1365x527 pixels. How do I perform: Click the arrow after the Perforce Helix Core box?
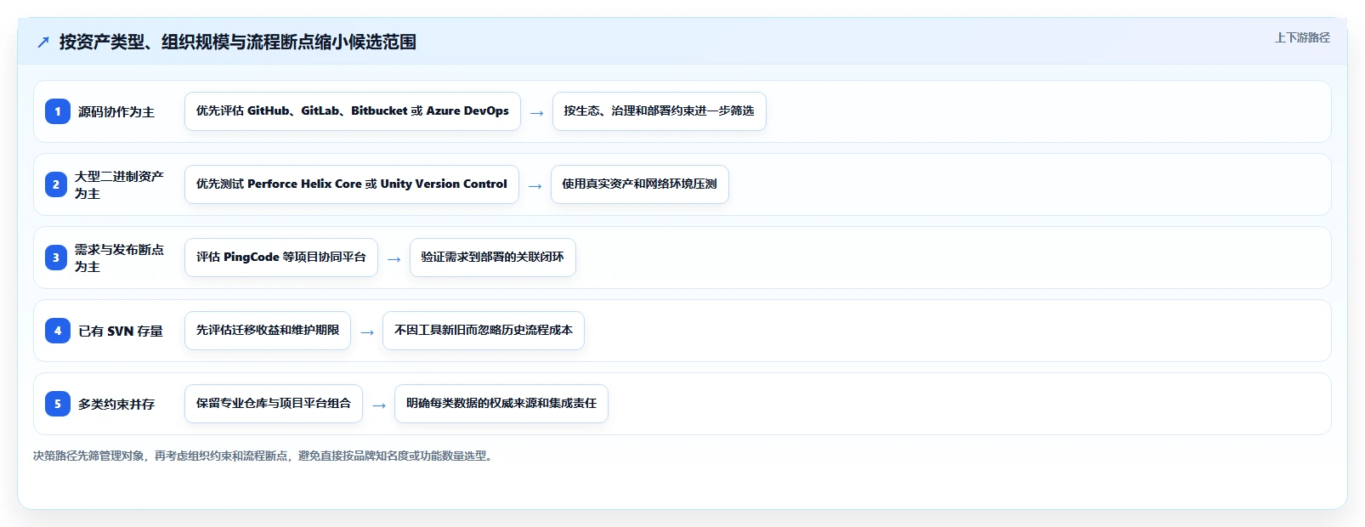pyautogui.click(x=535, y=185)
